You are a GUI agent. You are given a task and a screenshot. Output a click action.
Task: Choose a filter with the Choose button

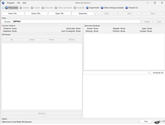pyautogui.click(x=7, y=22)
